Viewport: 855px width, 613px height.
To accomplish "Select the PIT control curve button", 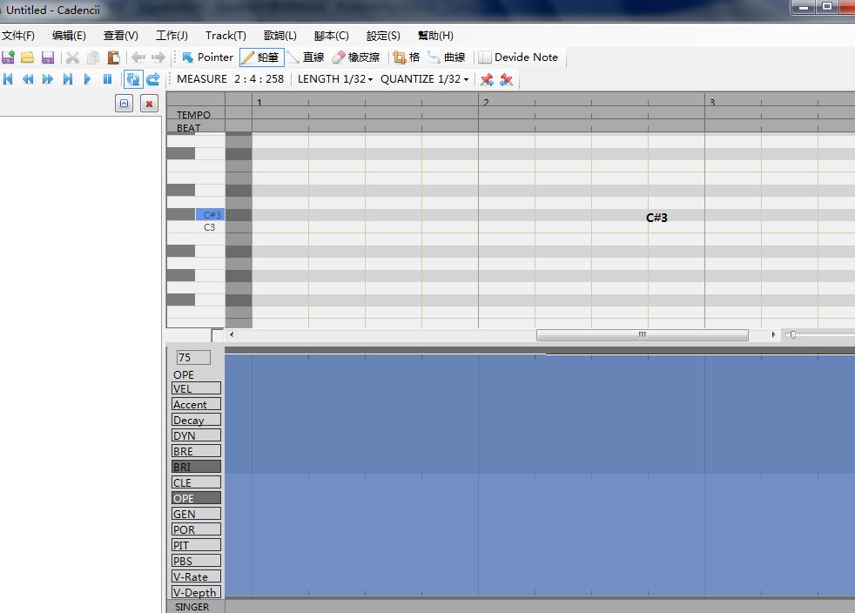I will click(196, 545).
